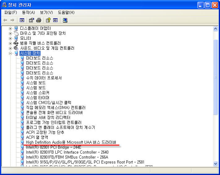
Task: Select Intel(R) 82801FB/FBM SMBus Controller - 266A label
Action: [67, 157]
